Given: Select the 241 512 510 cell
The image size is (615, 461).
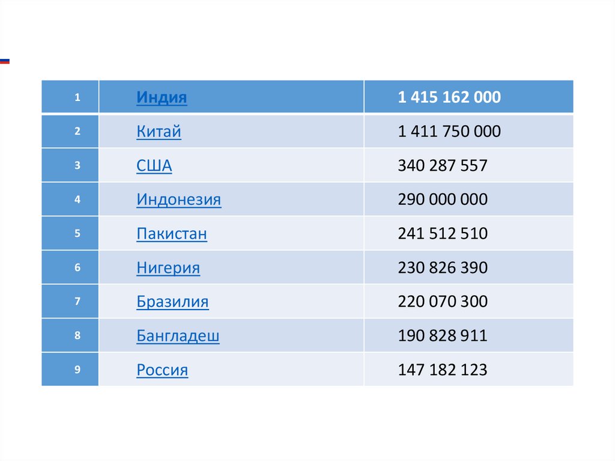Looking at the screenshot, I should click(442, 234).
